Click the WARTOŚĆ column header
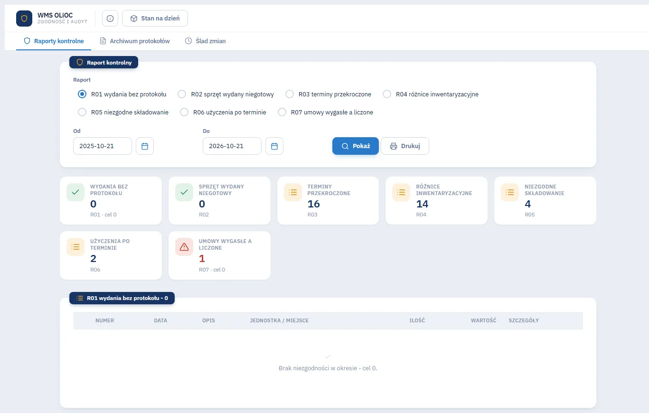The image size is (649, 413). (483, 320)
